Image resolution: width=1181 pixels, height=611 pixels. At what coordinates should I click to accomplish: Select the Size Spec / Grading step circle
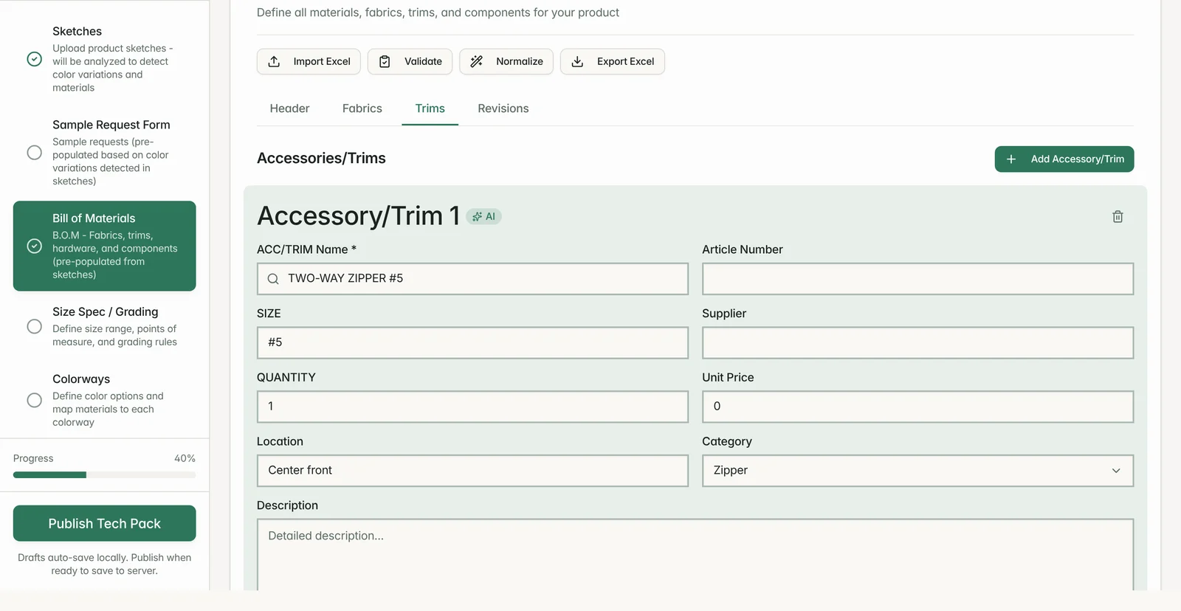coord(34,326)
